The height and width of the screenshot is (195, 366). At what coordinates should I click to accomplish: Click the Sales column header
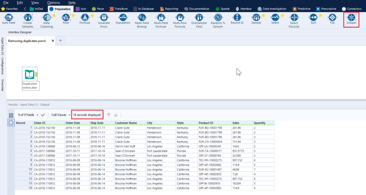[x=236, y=123]
